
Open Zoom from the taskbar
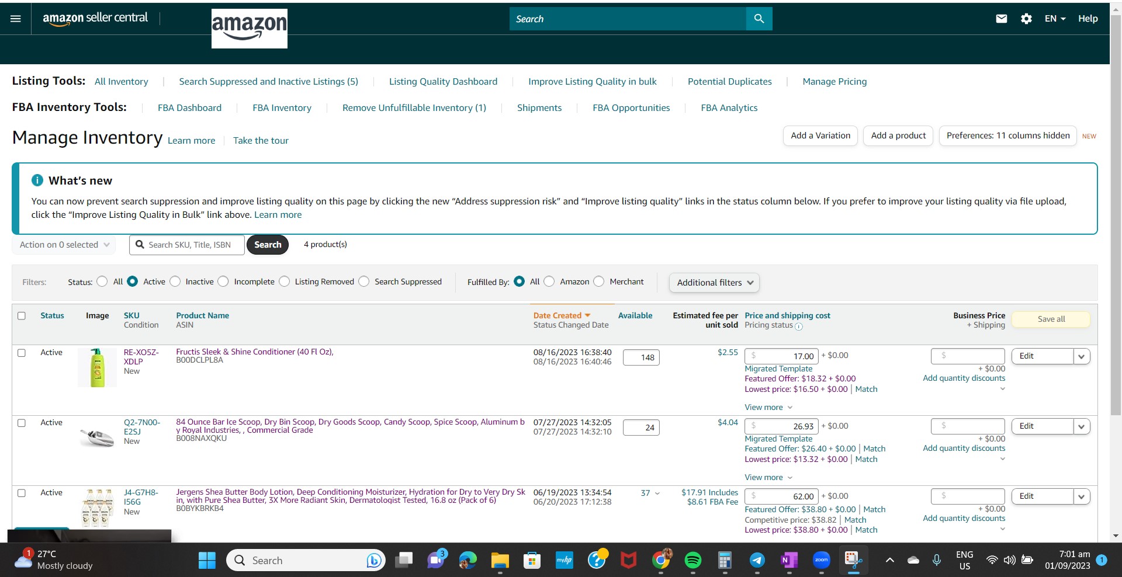(822, 561)
